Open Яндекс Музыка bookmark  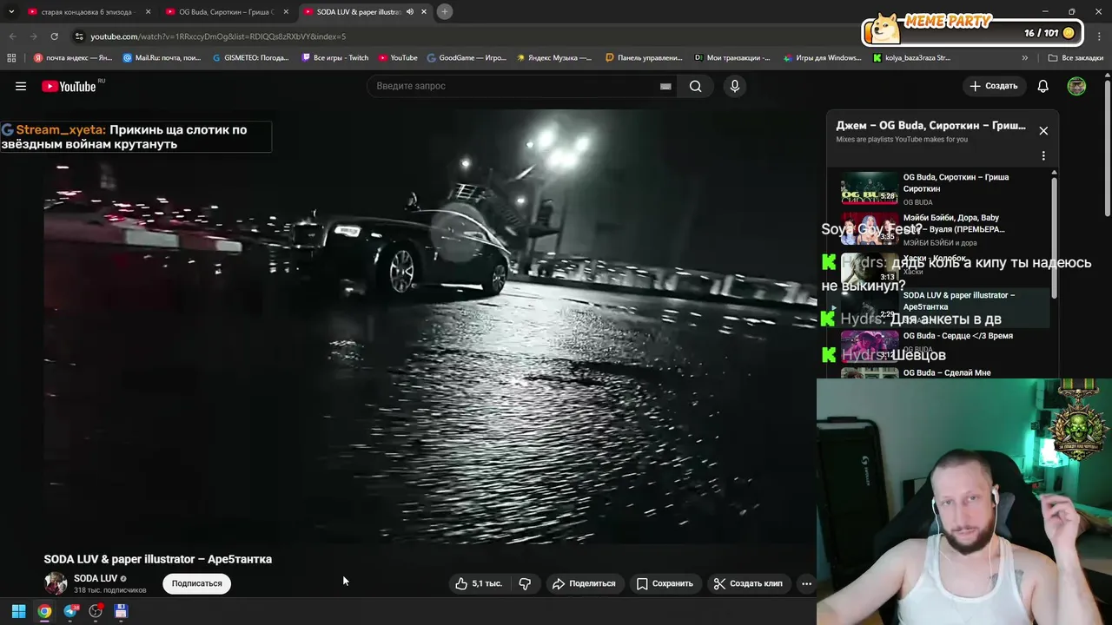point(554,58)
